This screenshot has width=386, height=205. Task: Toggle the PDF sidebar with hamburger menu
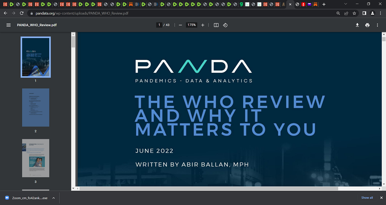(8, 25)
